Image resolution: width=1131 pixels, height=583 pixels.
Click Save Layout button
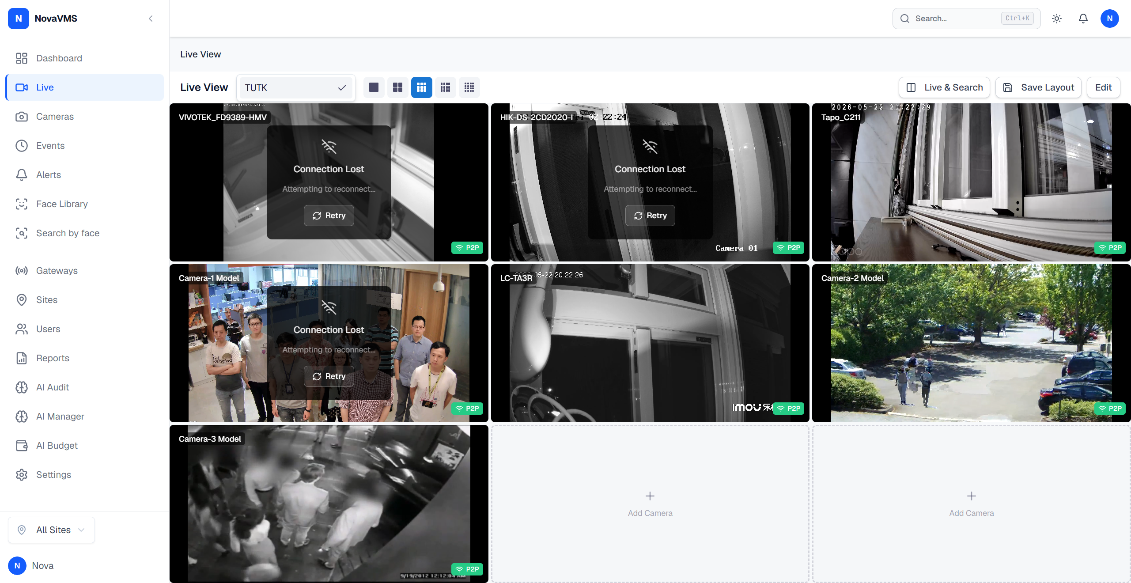click(1038, 87)
